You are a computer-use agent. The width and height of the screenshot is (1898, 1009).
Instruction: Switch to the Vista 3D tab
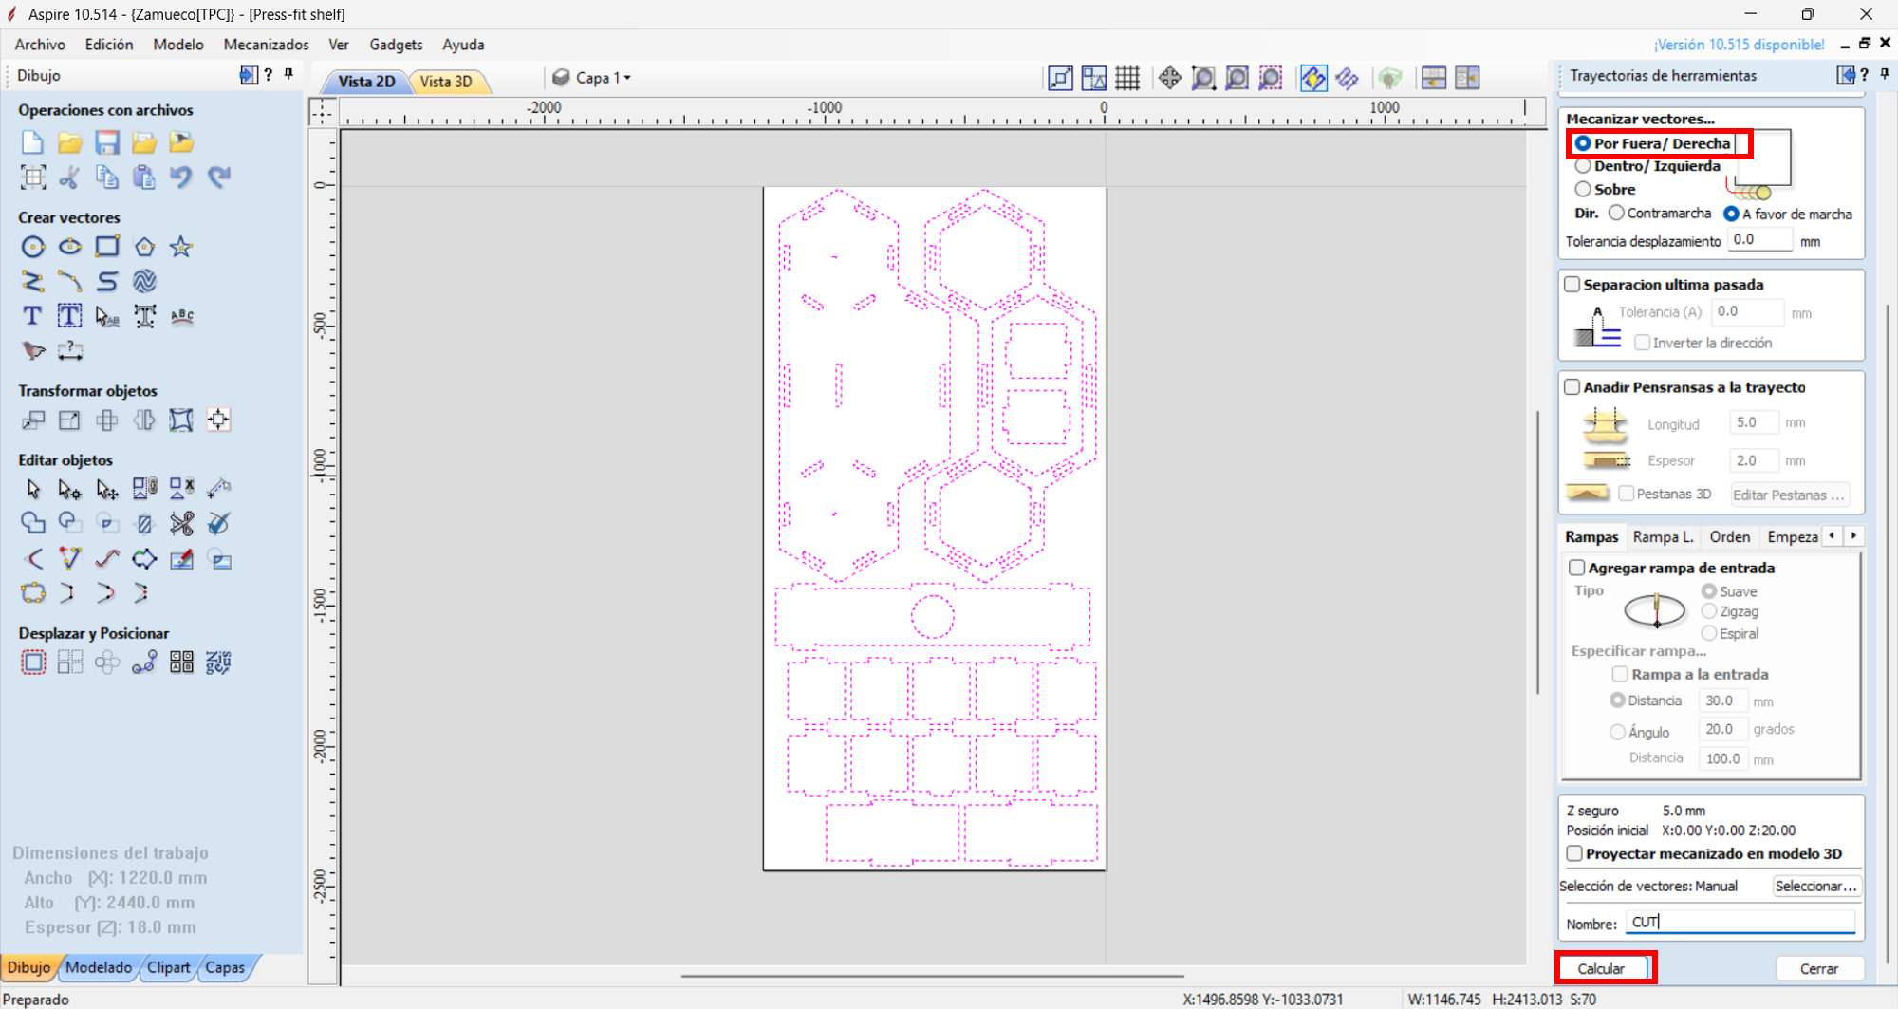446,82
